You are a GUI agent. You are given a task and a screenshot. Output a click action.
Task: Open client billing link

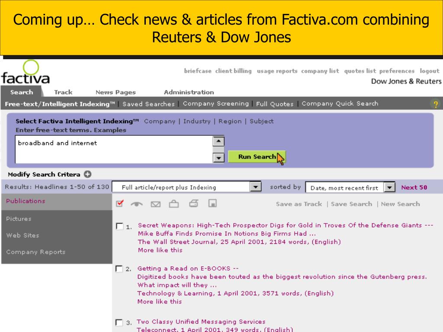[233, 71]
